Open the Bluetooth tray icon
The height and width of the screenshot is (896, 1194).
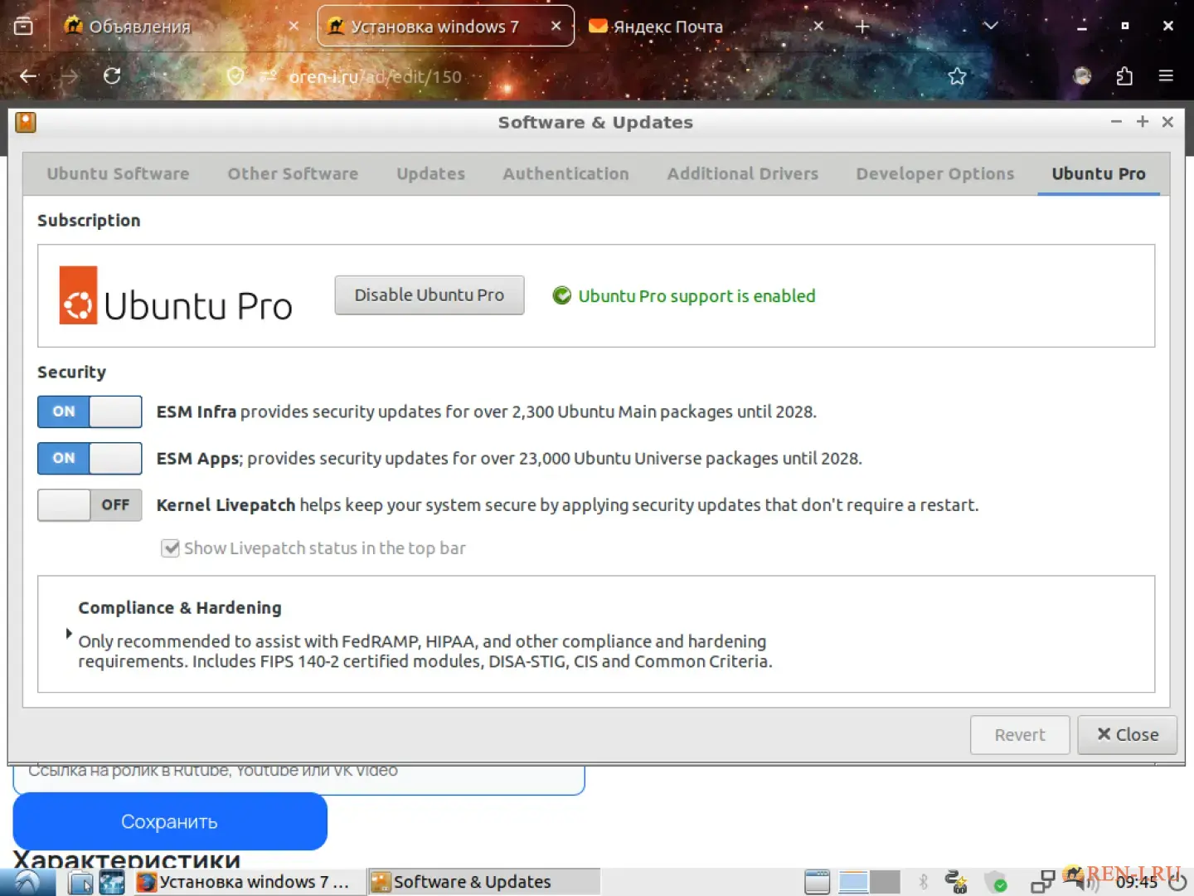pyautogui.click(x=923, y=882)
